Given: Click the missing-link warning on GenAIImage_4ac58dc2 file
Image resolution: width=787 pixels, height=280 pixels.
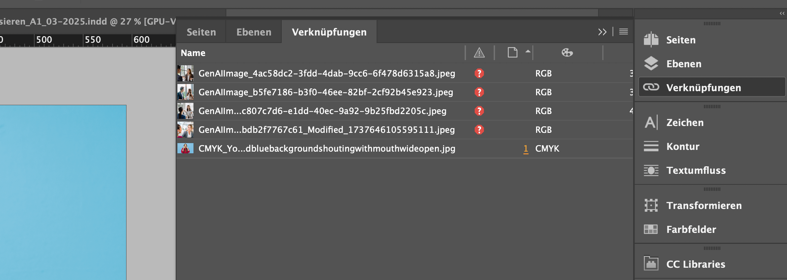Looking at the screenshot, I should tap(479, 73).
